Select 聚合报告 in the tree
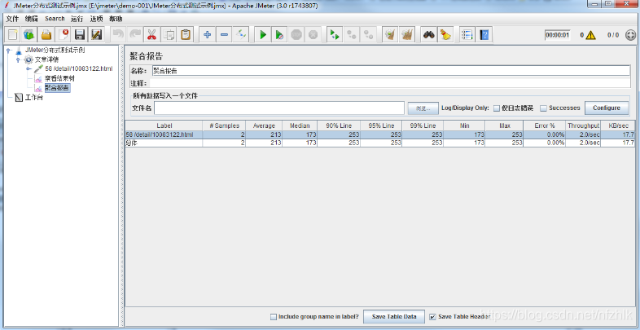640x330 pixels. tap(57, 88)
